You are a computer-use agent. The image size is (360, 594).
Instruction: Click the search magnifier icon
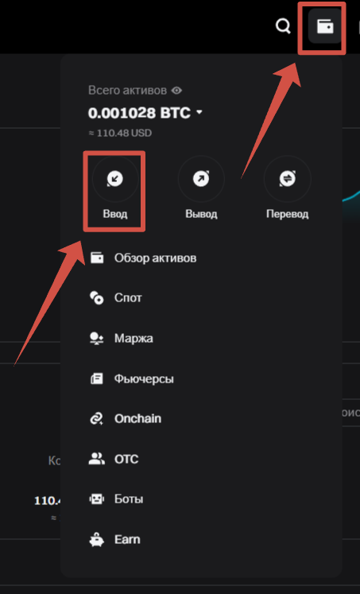tap(283, 26)
